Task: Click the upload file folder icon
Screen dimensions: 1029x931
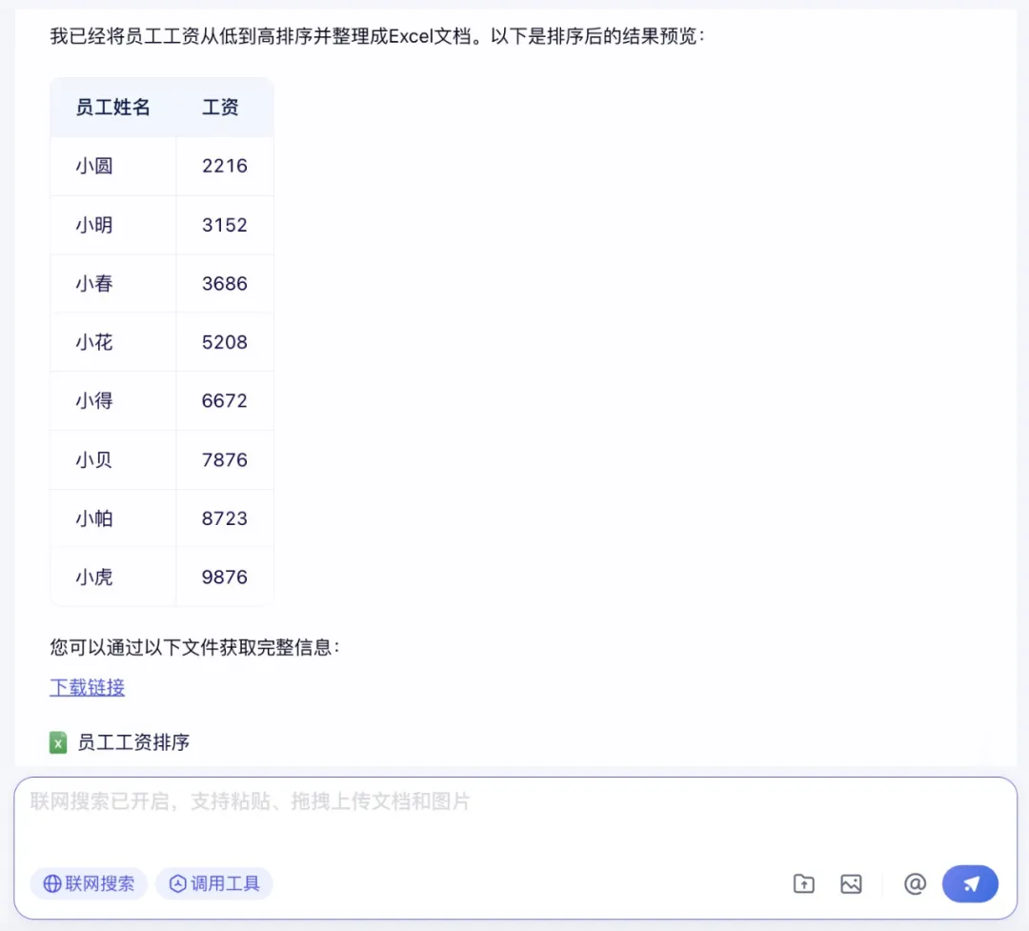Action: click(803, 883)
